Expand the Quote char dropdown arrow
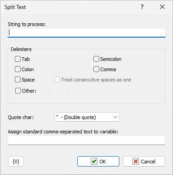Viewport: 173px width, 175px height. (115, 117)
